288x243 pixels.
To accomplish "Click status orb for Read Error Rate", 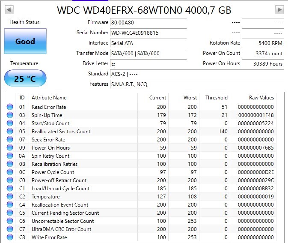I will coord(10,107).
